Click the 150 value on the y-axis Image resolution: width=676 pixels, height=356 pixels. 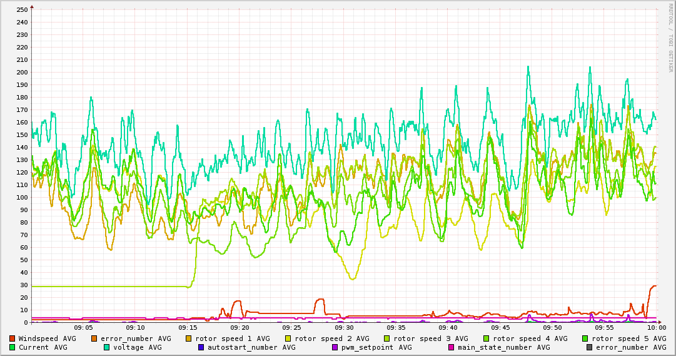pyautogui.click(x=22, y=135)
